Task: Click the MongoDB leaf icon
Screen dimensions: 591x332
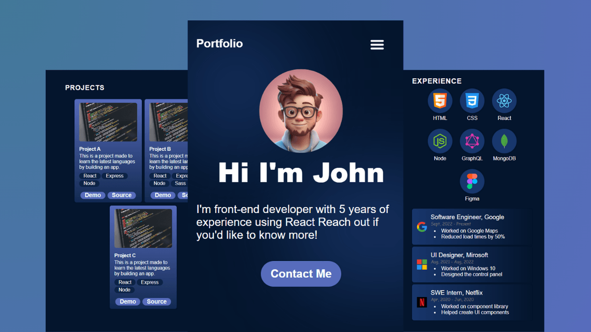Action: pyautogui.click(x=504, y=142)
